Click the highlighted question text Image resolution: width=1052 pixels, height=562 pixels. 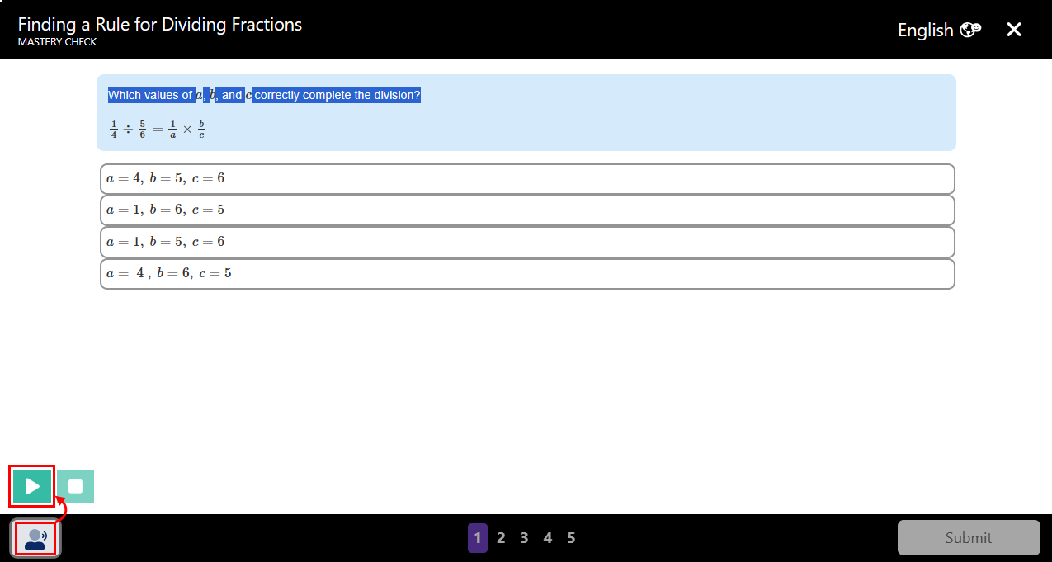pos(264,94)
